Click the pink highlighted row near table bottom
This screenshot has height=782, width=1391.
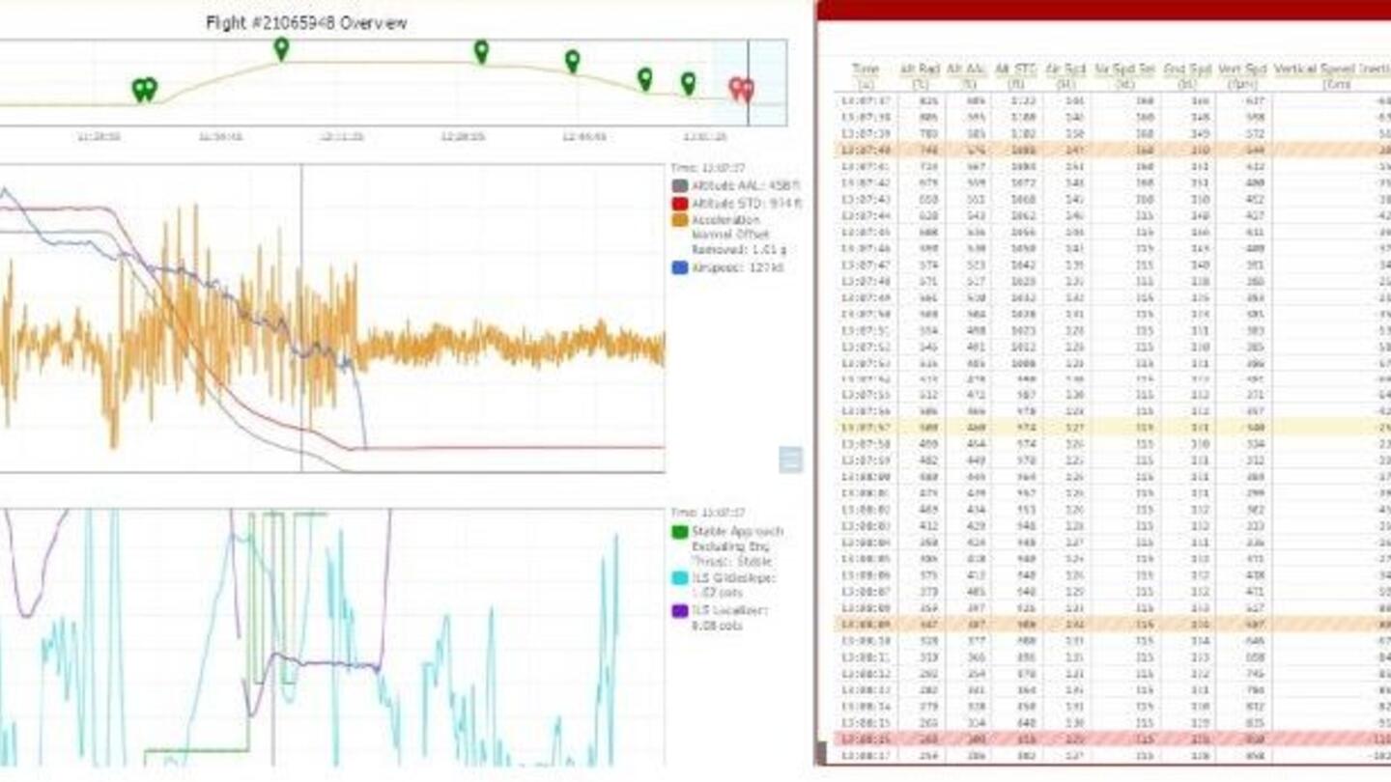pyautogui.click(x=1063, y=739)
